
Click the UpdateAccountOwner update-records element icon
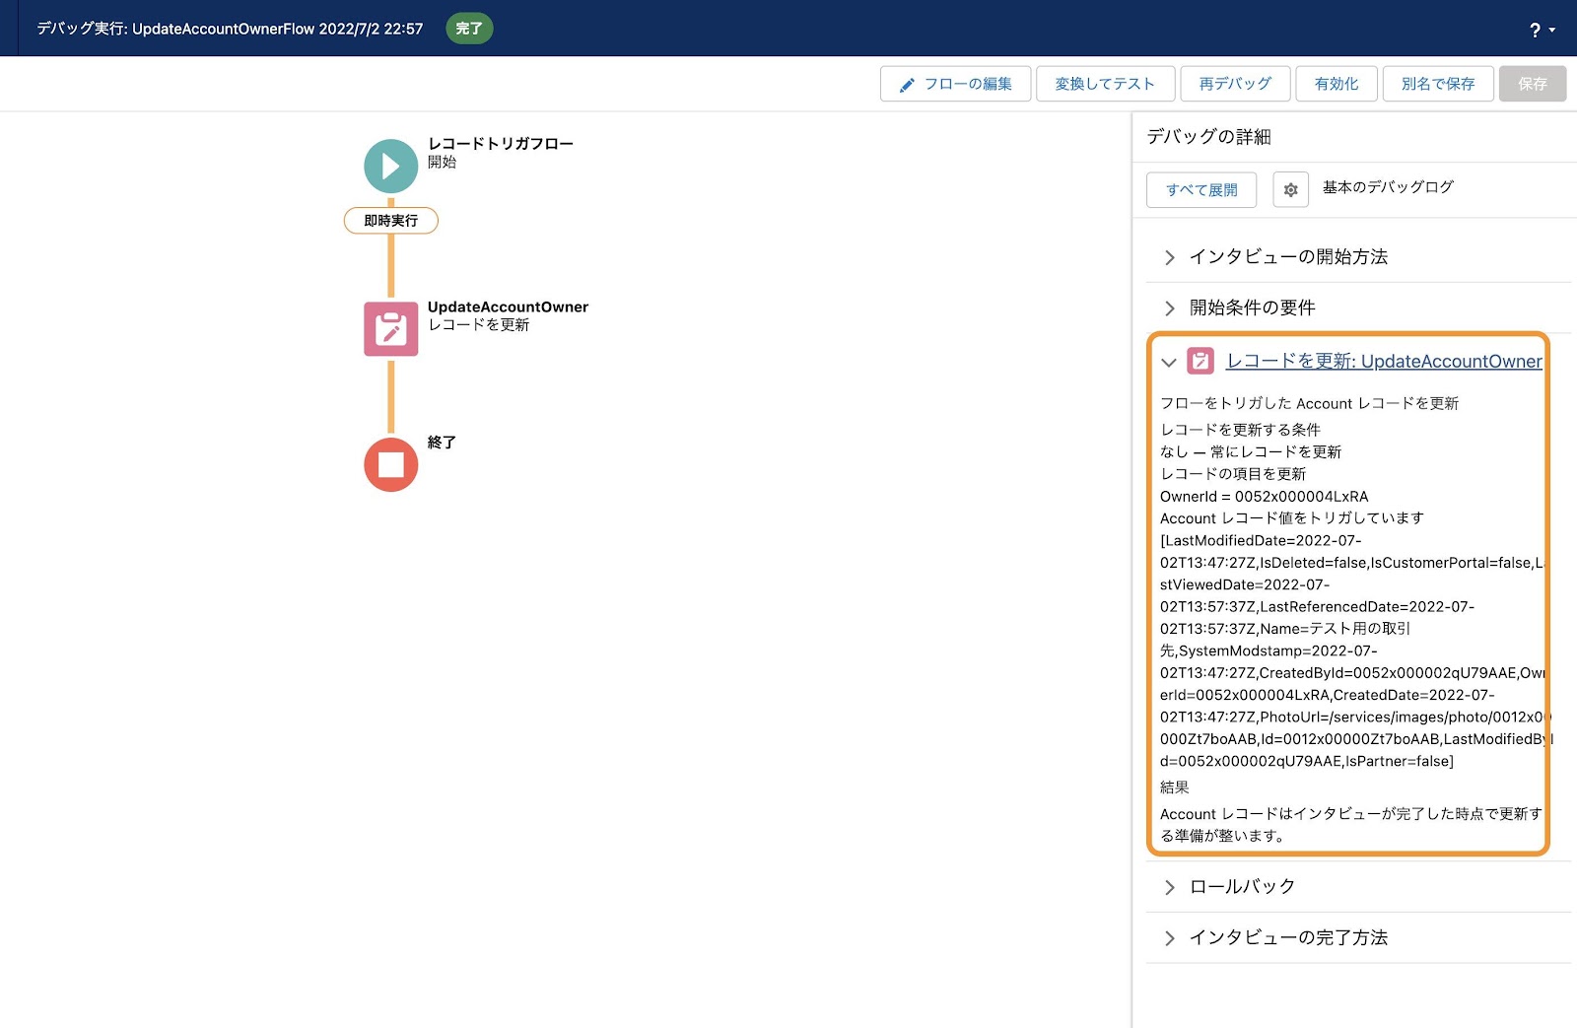coord(390,328)
